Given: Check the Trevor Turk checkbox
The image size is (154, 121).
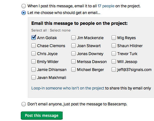Looking at the screenshot, I should [x=114, y=53].
